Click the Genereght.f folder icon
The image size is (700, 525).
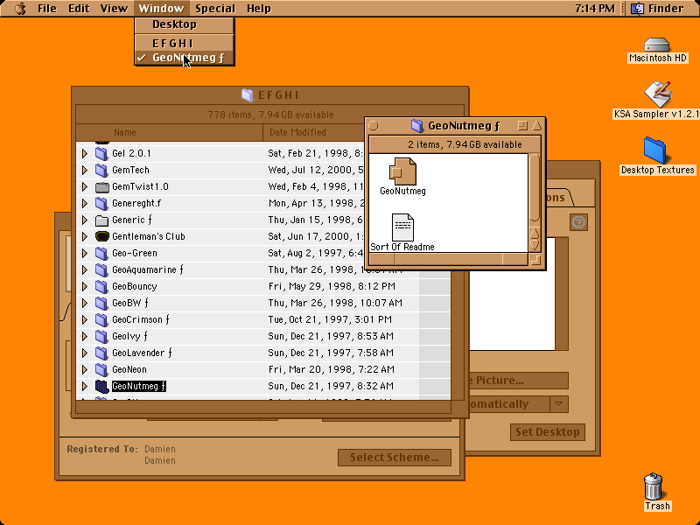click(101, 204)
